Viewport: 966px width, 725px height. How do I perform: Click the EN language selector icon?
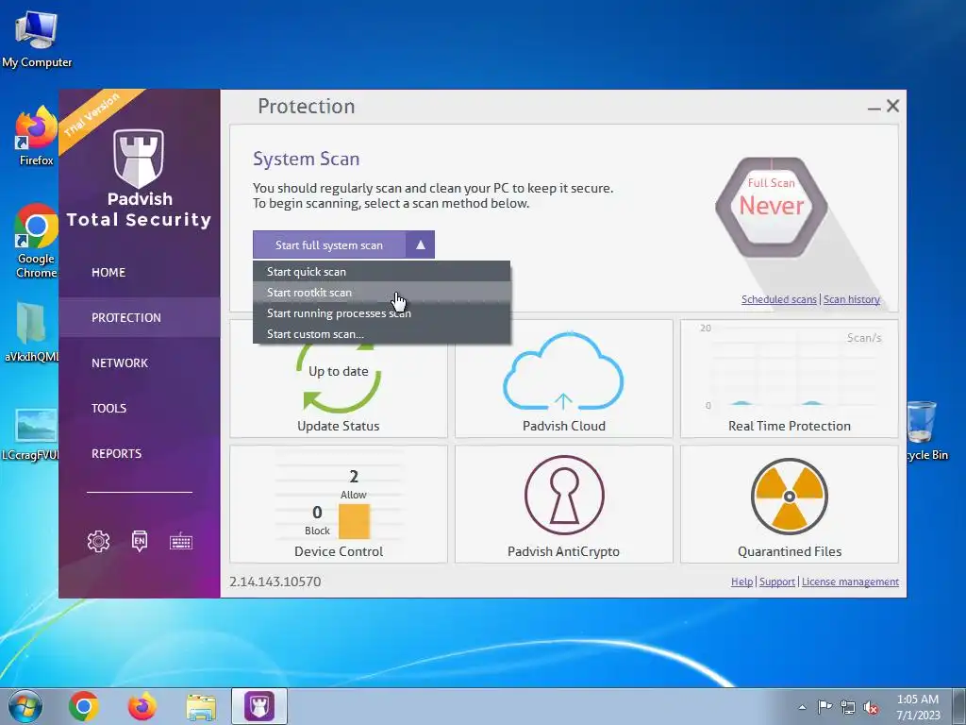click(140, 541)
